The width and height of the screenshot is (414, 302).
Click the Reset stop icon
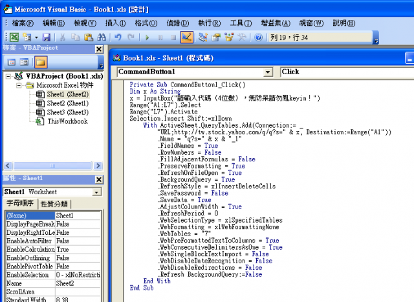(x=173, y=37)
